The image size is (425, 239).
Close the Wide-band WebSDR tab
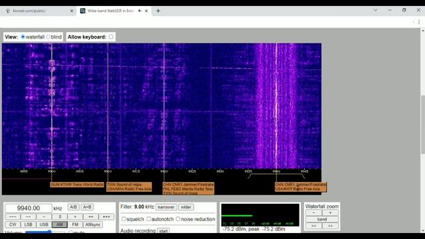146,11
